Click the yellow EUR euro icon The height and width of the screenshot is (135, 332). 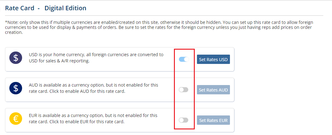pos(16,119)
